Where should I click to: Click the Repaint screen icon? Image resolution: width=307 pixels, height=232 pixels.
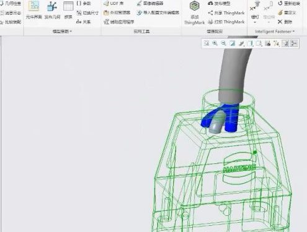[x=233, y=43]
